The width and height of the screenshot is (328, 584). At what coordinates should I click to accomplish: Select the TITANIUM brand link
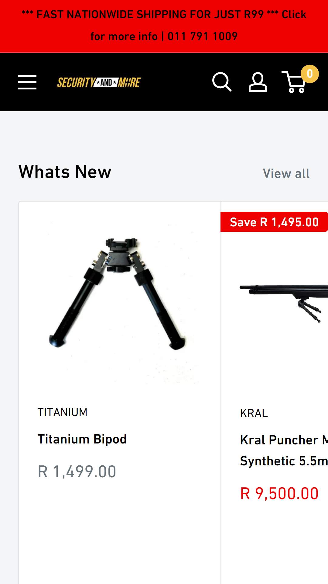click(x=62, y=412)
